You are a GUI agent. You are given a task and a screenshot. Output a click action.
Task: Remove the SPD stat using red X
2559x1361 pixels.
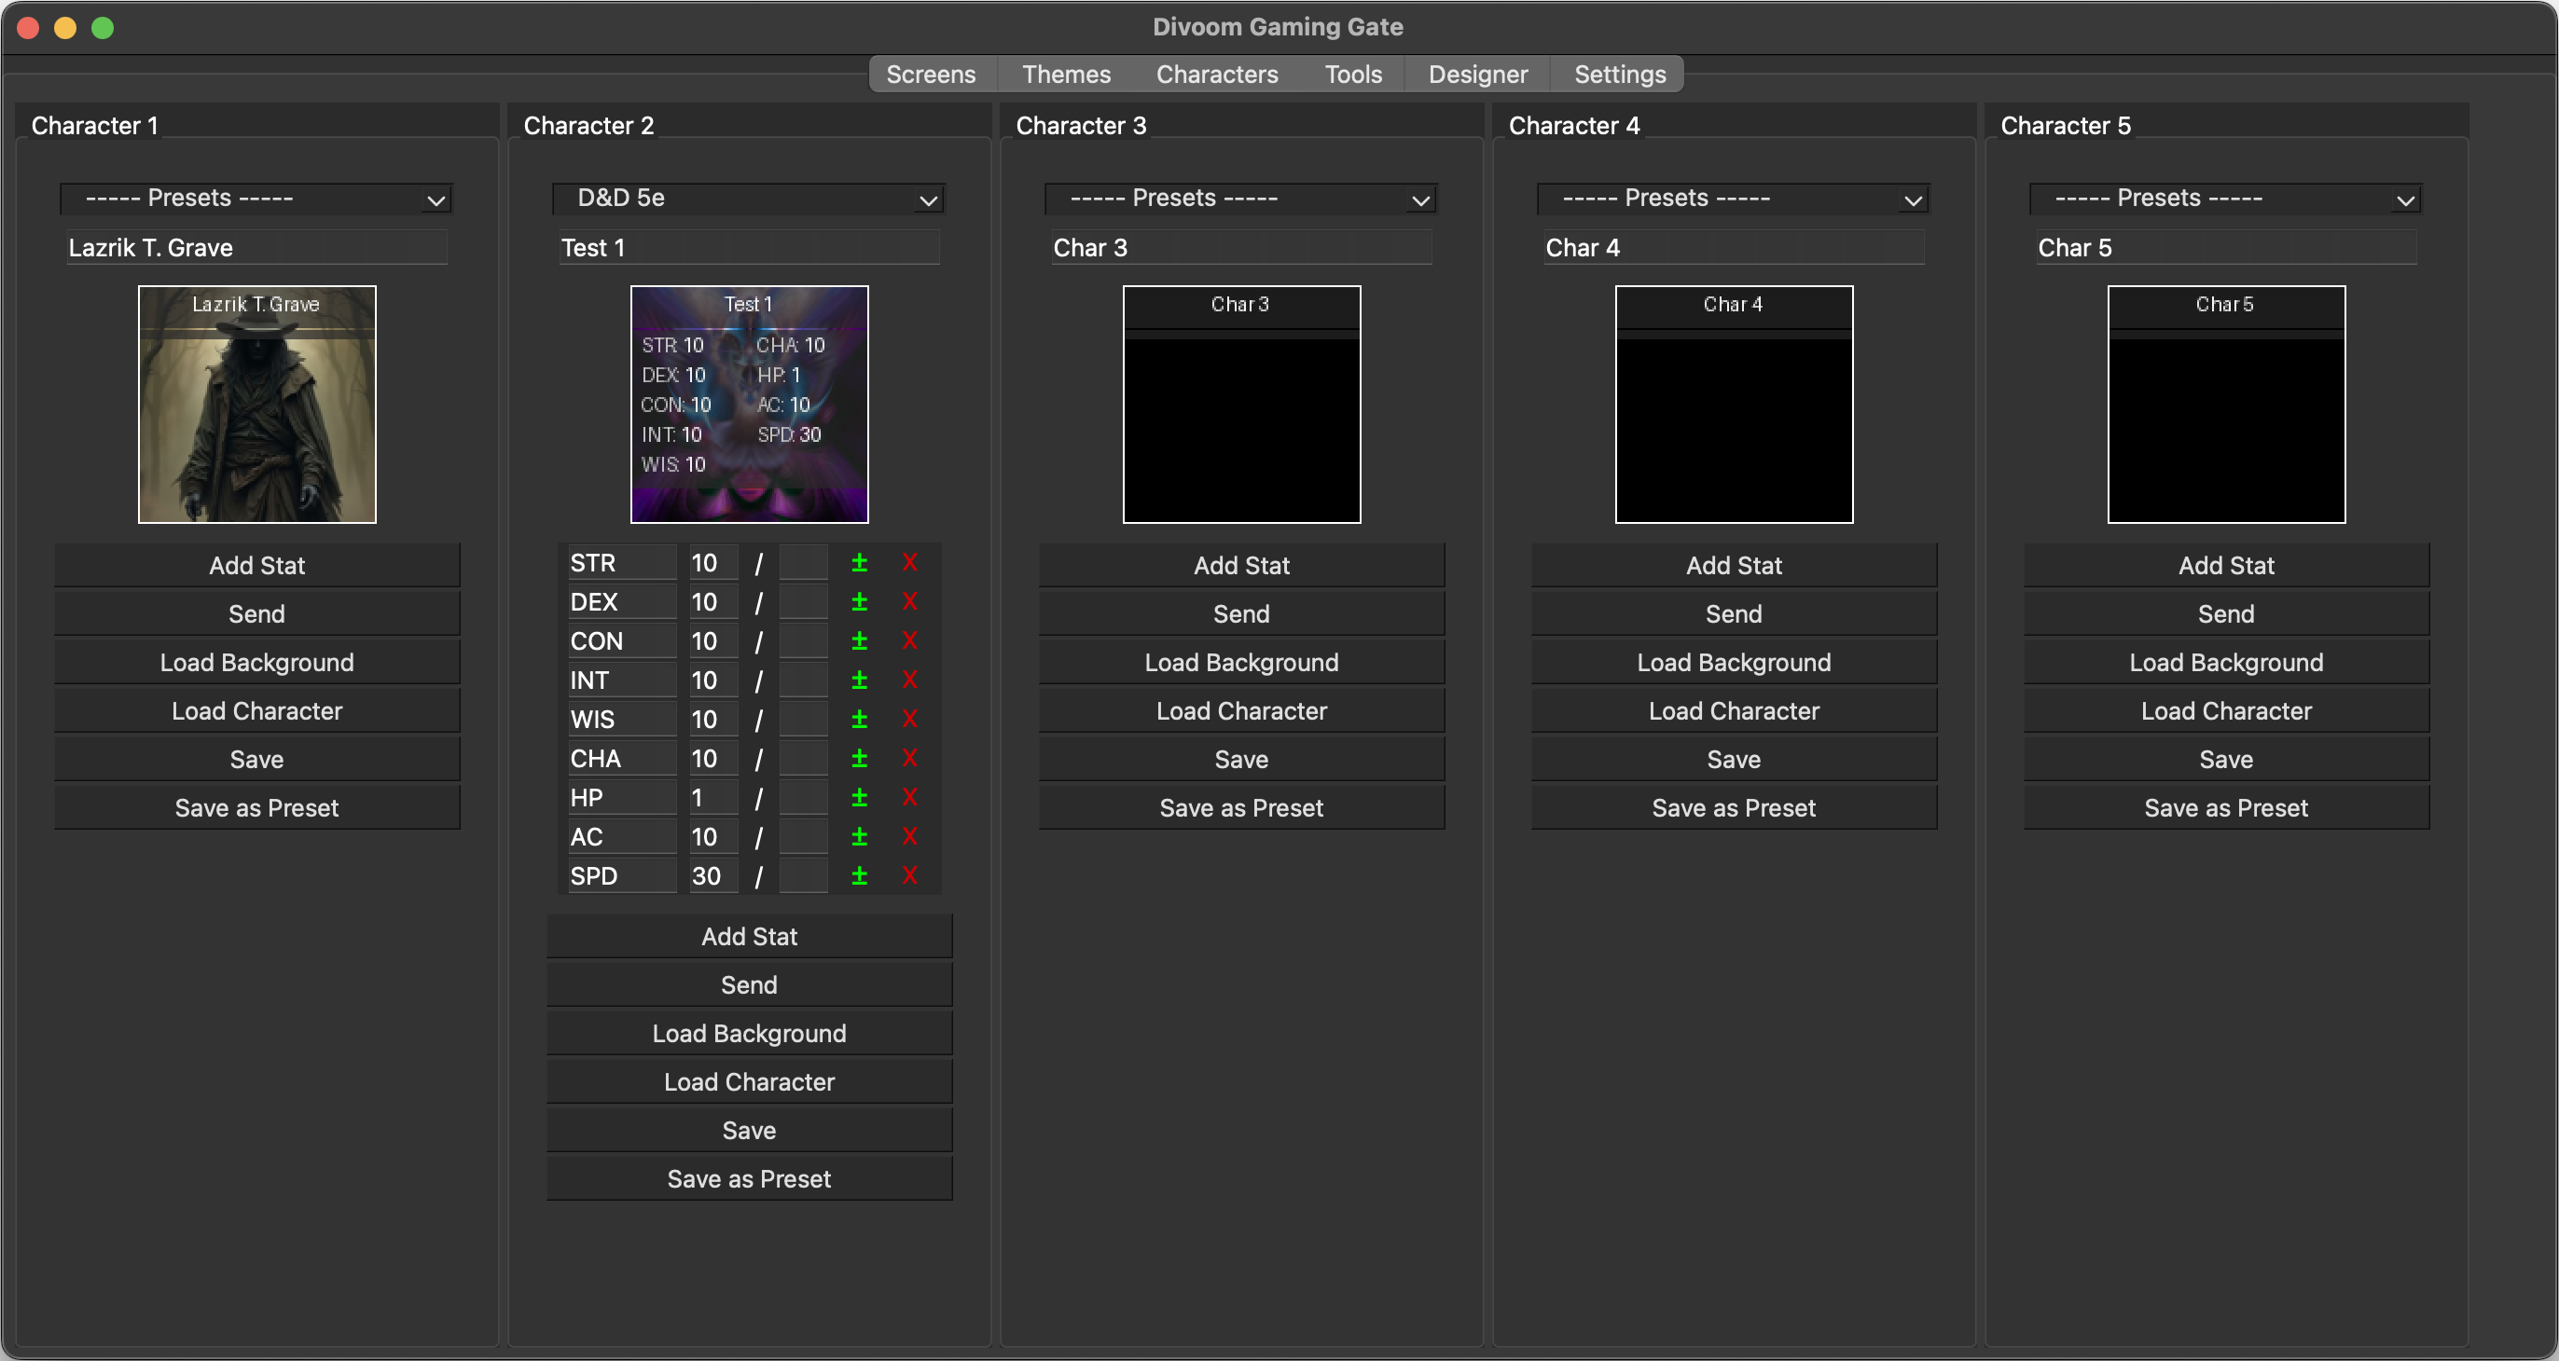909,875
